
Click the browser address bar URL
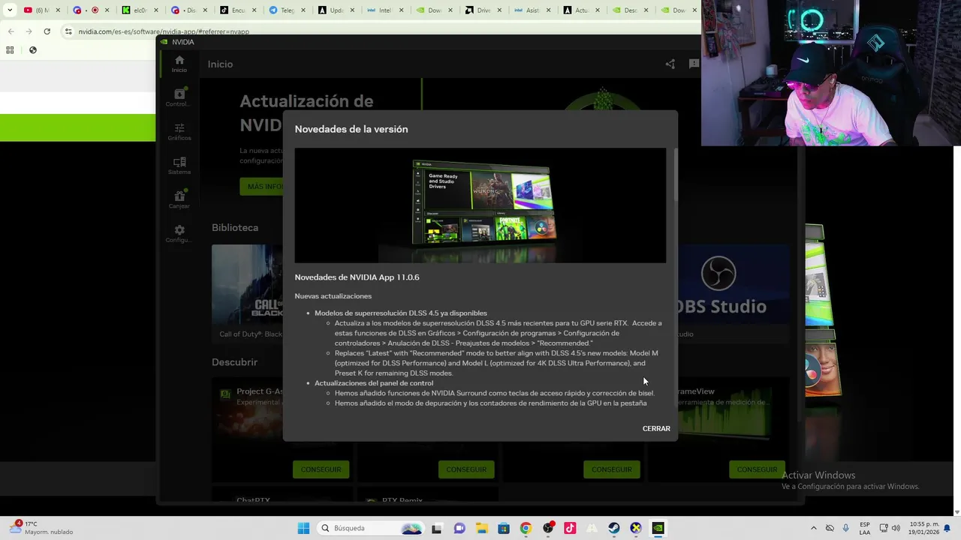point(164,31)
